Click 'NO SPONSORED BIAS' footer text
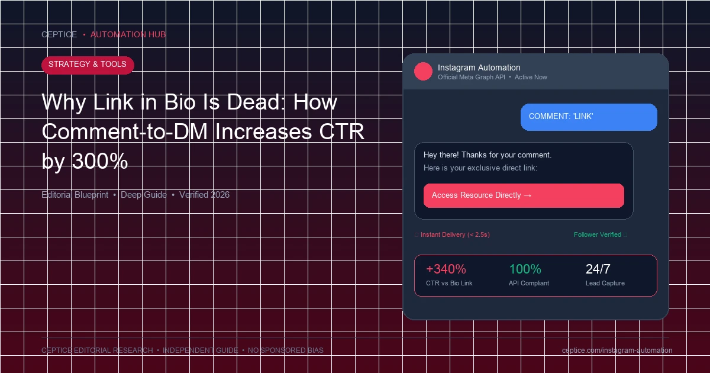 point(286,351)
